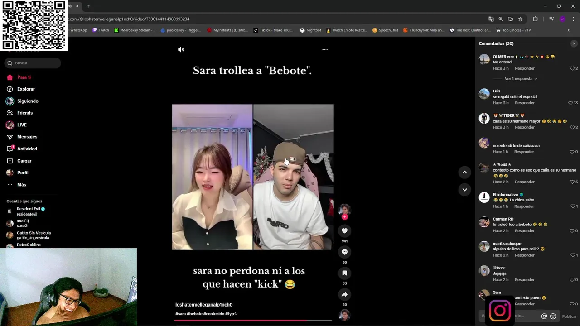The image size is (580, 326).
Task: Like Luis's comment with 13 likes
Action: click(x=570, y=103)
